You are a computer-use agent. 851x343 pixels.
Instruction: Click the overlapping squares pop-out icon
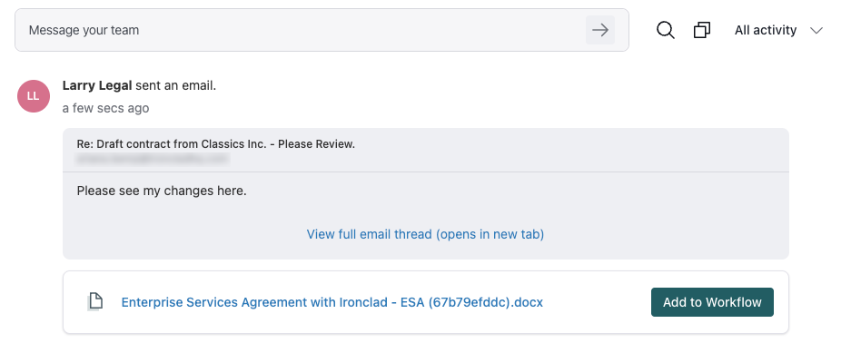tap(702, 30)
